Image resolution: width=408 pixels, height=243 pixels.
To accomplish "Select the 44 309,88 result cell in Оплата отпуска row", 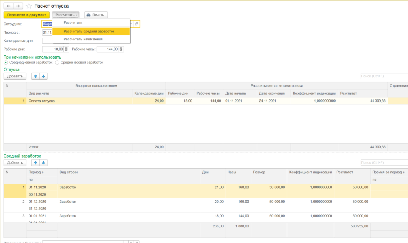I will (x=363, y=101).
